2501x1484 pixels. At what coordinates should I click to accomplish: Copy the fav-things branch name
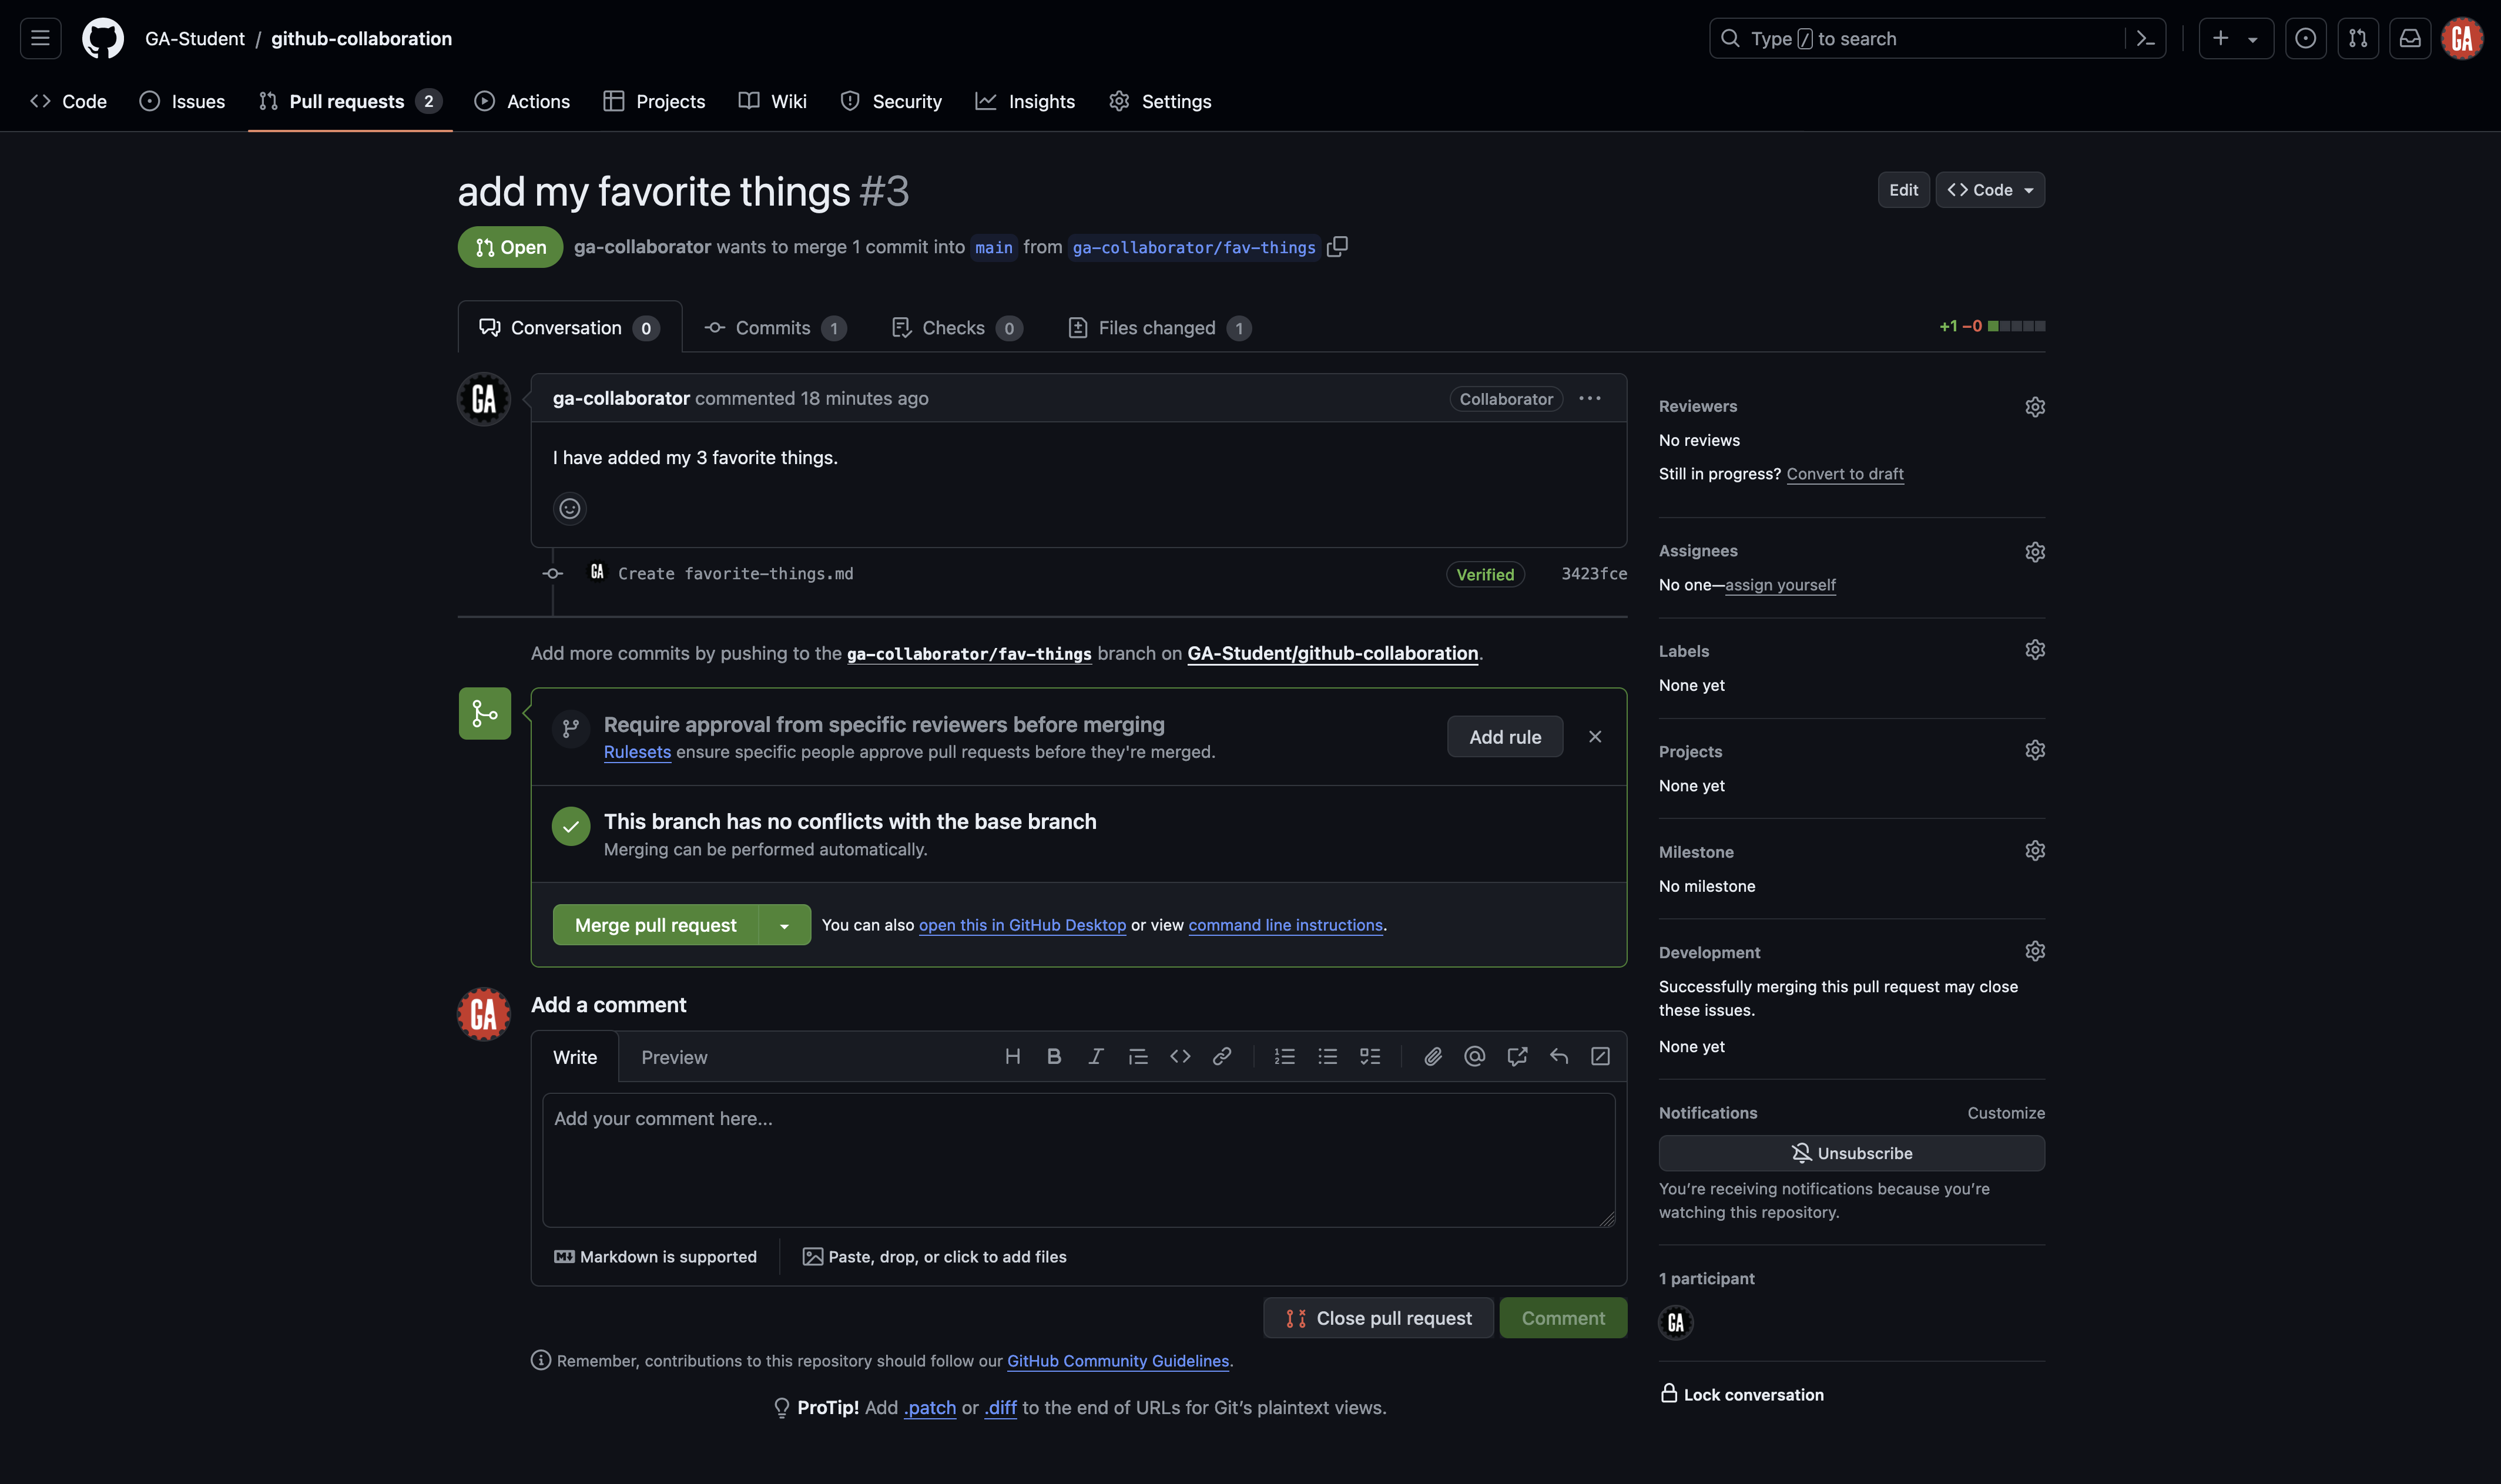[x=1339, y=246]
